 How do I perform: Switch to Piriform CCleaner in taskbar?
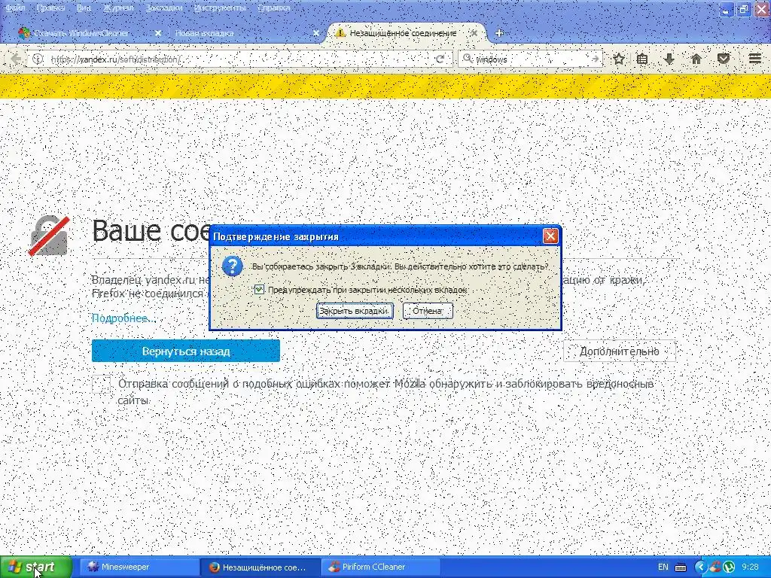(x=380, y=567)
